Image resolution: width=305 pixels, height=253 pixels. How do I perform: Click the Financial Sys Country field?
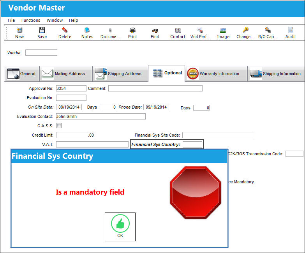192,144
